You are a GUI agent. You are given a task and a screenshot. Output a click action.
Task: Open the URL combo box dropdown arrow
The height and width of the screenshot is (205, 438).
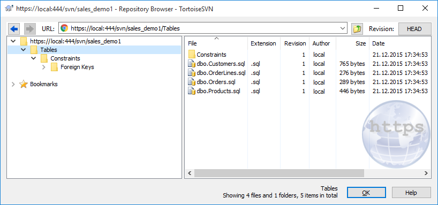[343, 28]
